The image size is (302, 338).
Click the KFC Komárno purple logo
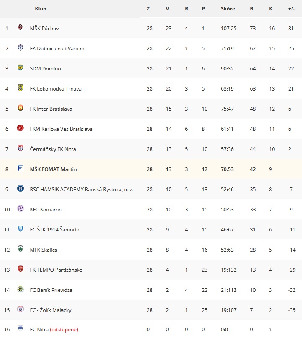[20, 208]
